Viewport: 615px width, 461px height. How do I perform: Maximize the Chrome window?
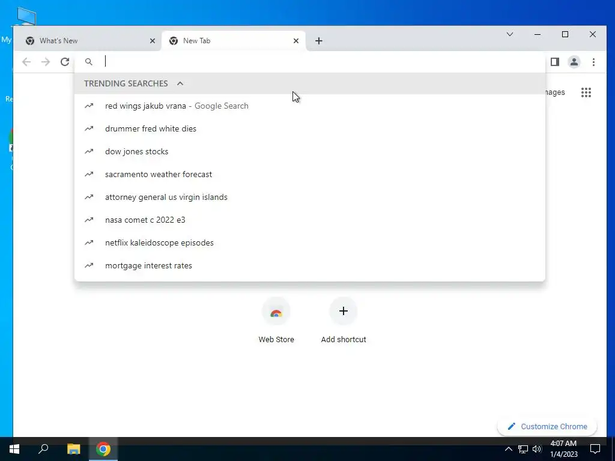coord(565,34)
